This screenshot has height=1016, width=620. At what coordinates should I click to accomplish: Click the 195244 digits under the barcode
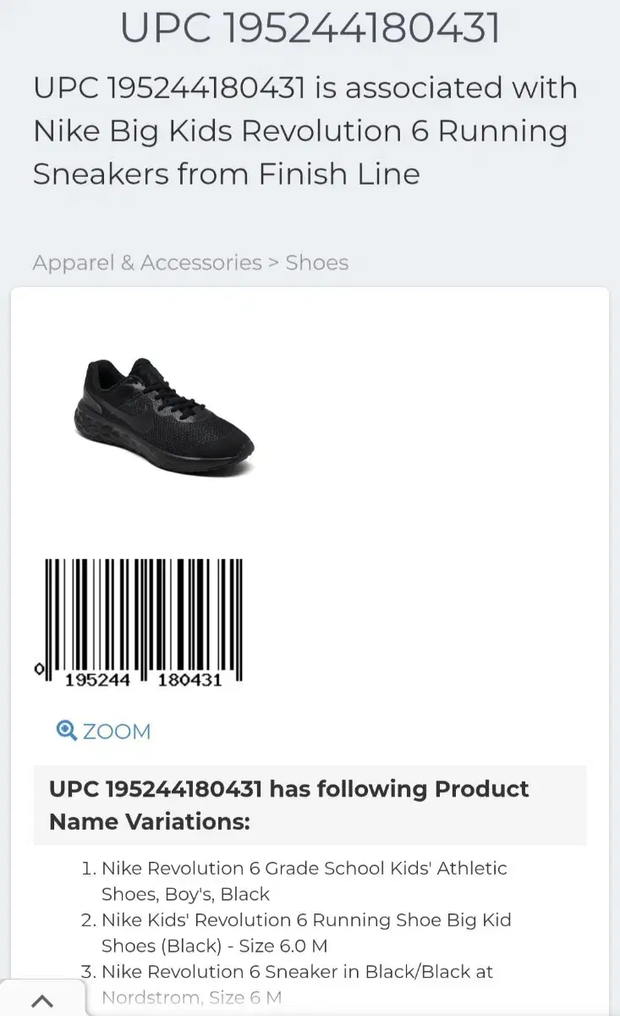click(x=97, y=680)
